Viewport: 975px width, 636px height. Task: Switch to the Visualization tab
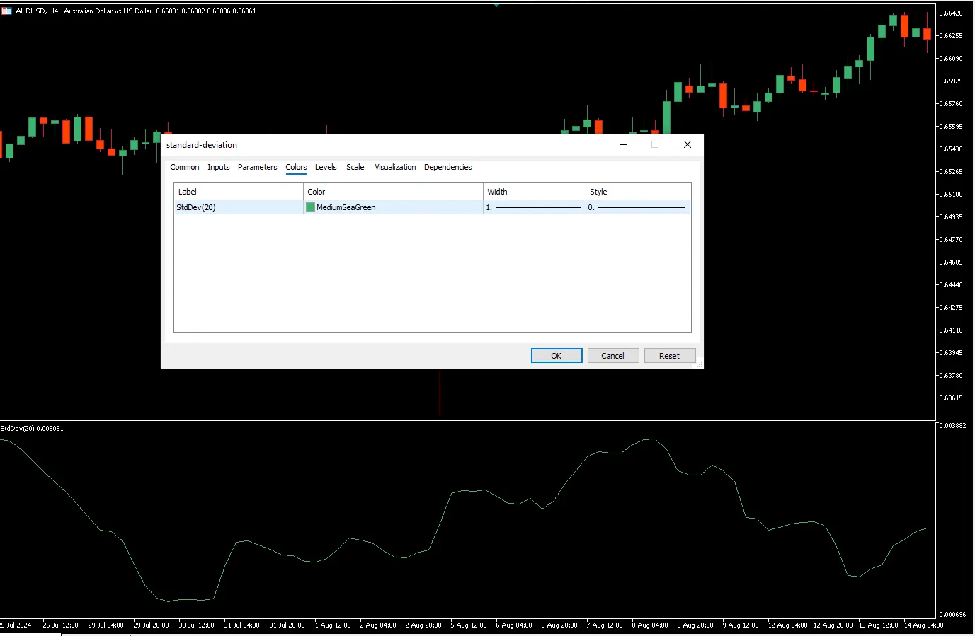pyautogui.click(x=395, y=168)
